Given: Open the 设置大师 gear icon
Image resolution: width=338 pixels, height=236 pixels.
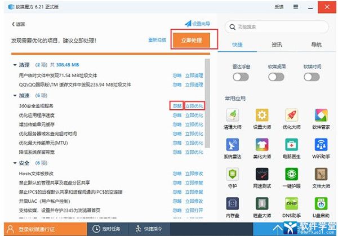Looking at the screenshot, I should click(x=262, y=115).
